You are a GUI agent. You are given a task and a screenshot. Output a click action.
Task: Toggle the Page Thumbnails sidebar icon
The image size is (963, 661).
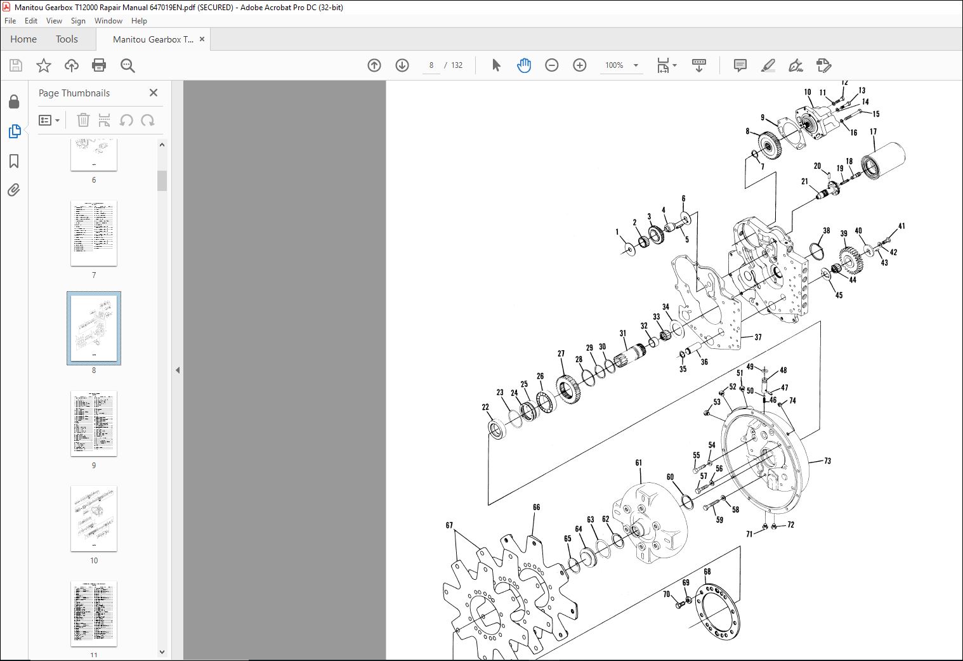pos(14,131)
